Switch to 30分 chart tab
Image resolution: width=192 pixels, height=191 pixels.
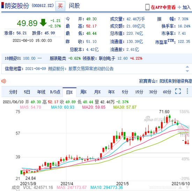point(153,92)
